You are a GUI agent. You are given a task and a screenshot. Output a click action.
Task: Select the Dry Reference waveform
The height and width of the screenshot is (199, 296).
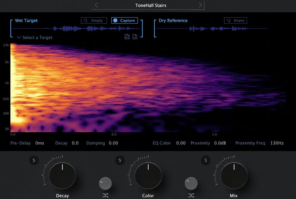coord(212,29)
